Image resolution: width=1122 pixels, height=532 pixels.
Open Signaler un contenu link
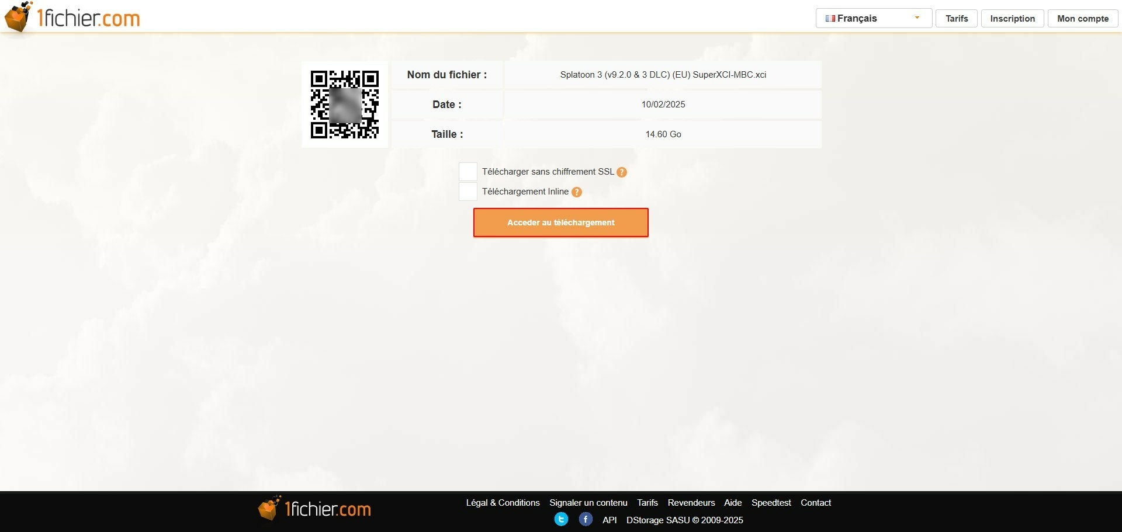click(x=588, y=503)
